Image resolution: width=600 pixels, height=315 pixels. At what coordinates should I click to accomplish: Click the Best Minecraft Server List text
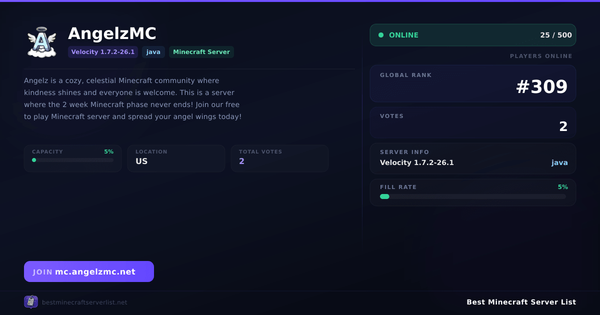pyautogui.click(x=521, y=302)
